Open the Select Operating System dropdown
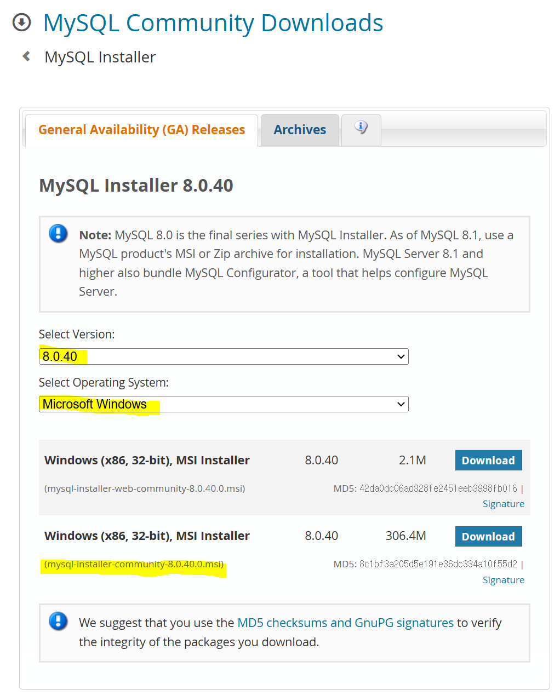 [224, 404]
